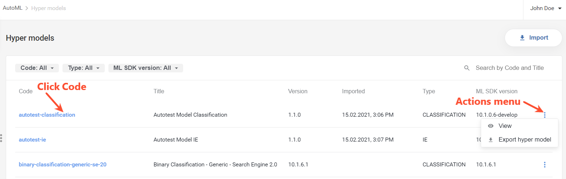Click the download arrow icon in Import button

(x=522, y=38)
